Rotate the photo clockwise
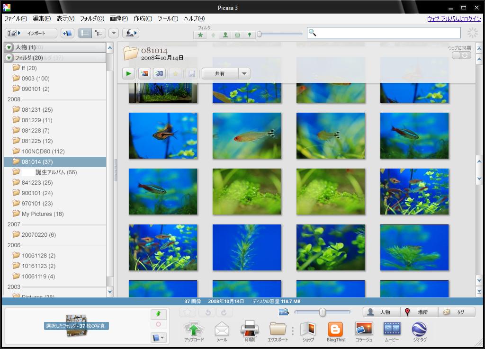 pyautogui.click(x=224, y=313)
